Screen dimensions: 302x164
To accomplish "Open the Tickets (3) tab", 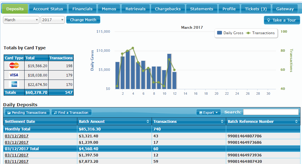I will click(256, 9).
